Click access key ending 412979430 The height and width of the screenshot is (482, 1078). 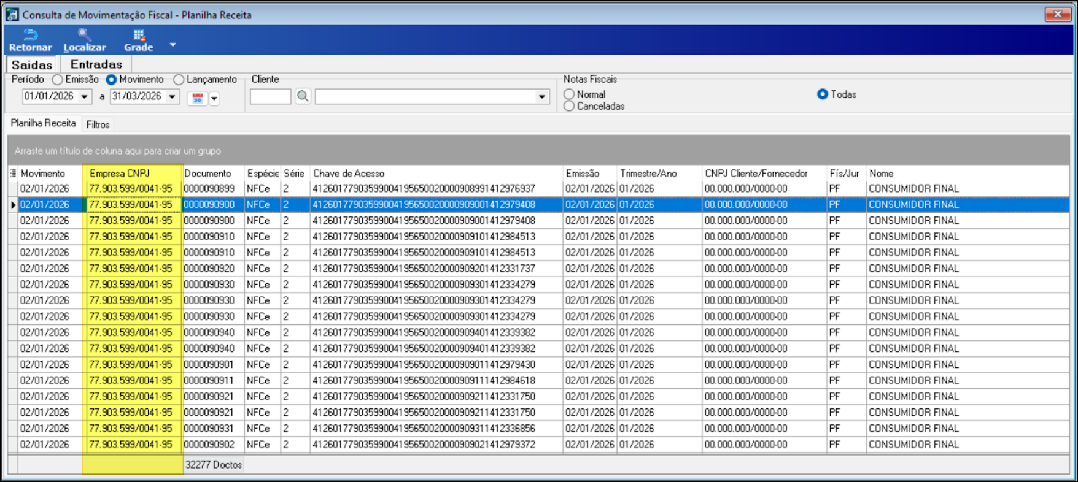click(436, 364)
